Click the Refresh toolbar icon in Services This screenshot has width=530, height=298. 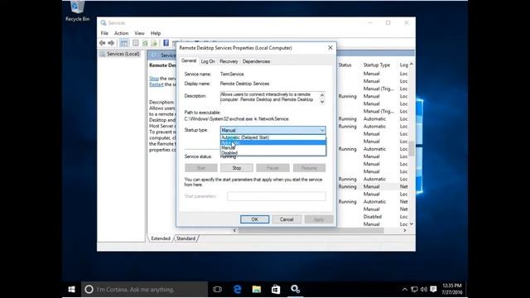[x=145, y=43]
